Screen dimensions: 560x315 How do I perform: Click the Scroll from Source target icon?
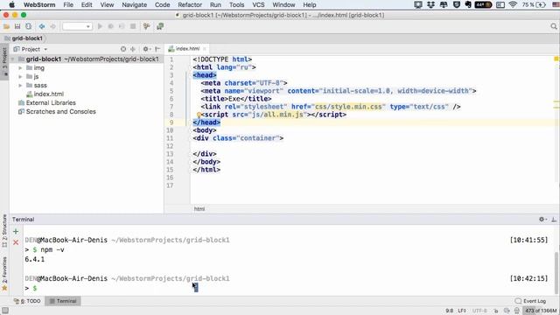click(x=123, y=49)
